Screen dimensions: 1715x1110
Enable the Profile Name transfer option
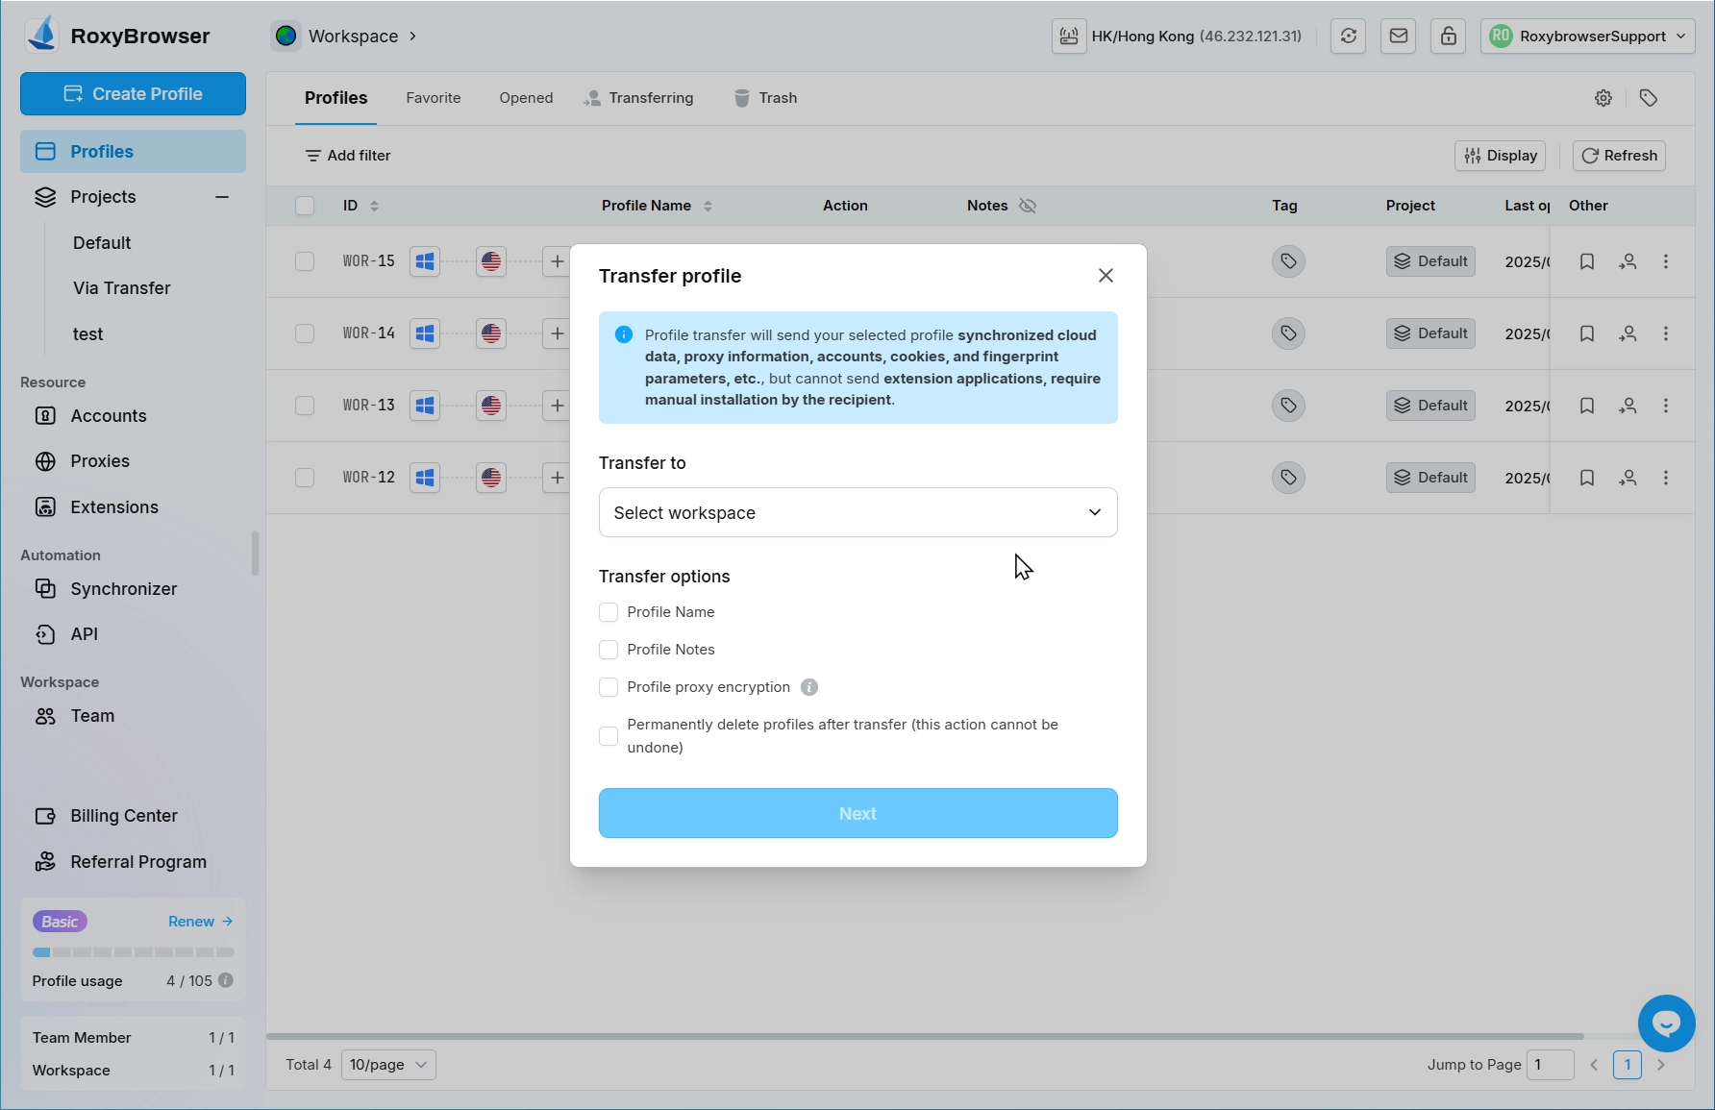tap(609, 612)
